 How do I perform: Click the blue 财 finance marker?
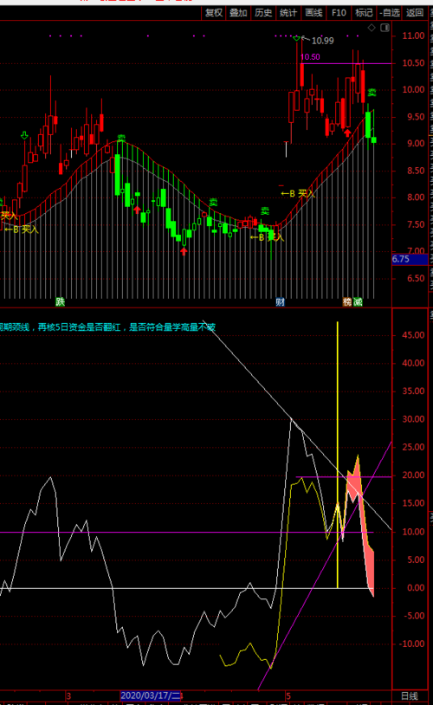(x=280, y=301)
